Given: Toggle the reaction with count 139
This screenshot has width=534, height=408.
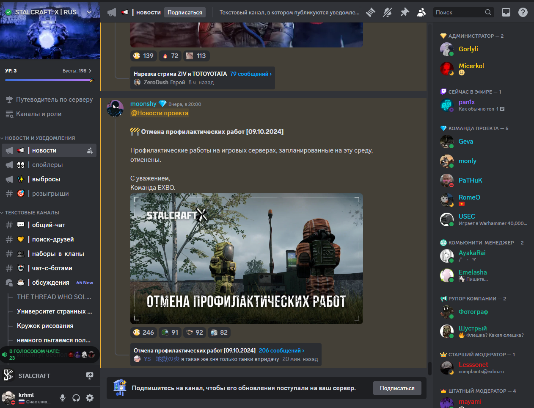Looking at the screenshot, I should tap(143, 56).
